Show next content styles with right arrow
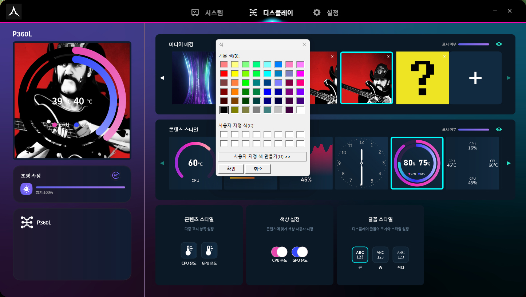Viewport: 526px width, 297px height. pos(509,163)
